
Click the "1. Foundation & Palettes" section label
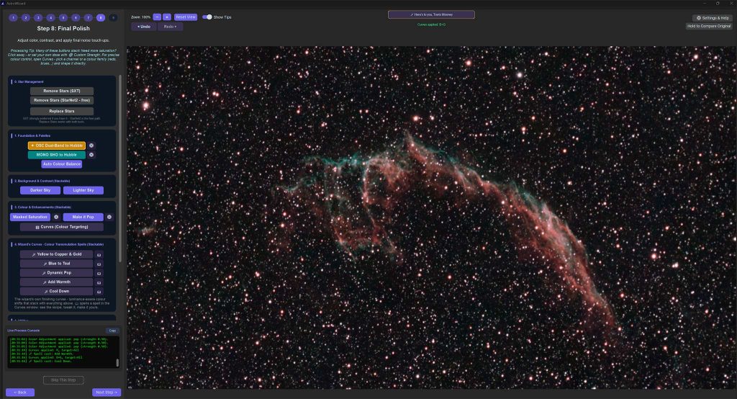pyautogui.click(x=32, y=136)
